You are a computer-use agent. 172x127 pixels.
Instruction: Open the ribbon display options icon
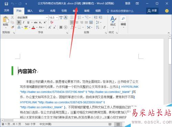click(137, 3)
